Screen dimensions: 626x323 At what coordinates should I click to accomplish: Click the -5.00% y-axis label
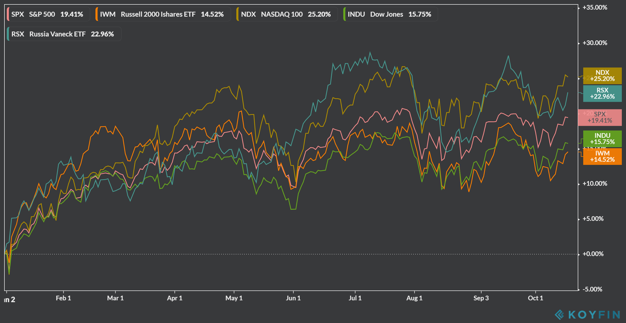pyautogui.click(x=592, y=289)
